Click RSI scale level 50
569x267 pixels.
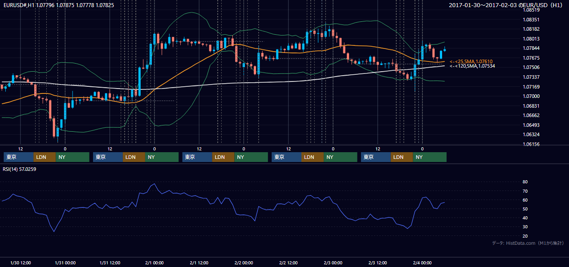525,209
